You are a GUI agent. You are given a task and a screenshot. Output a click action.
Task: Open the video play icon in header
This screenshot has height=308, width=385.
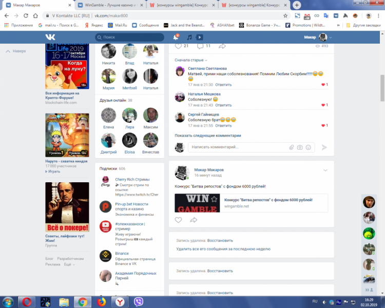199,37
